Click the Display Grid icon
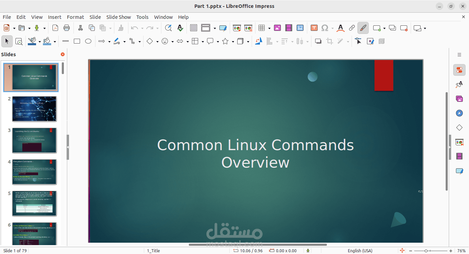The width and height of the screenshot is (469, 254). (x=194, y=28)
